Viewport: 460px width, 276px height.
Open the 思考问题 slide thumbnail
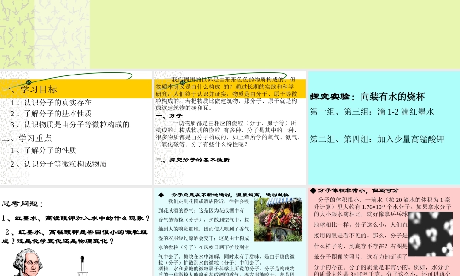pyautogui.click(x=76, y=232)
